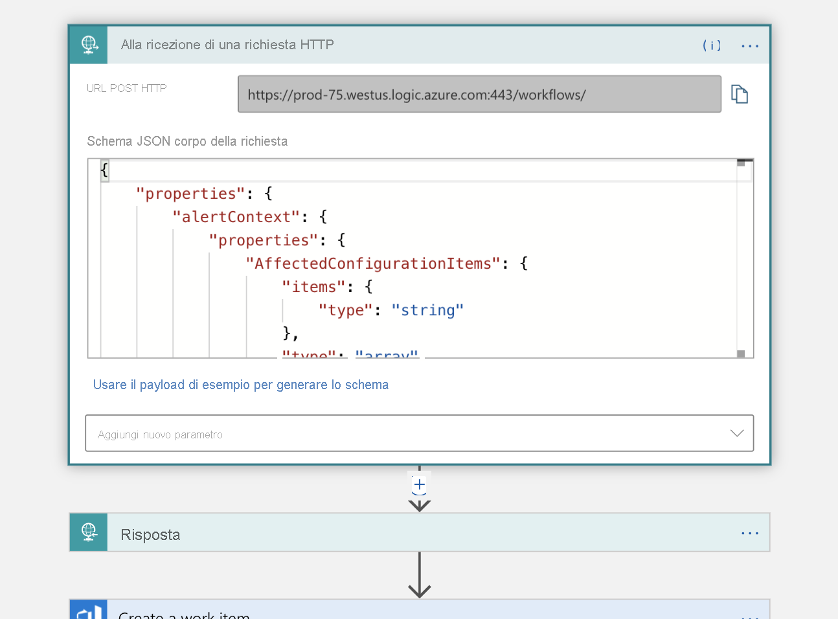This screenshot has height=619, width=838.
Task: Click Usare il payload di esempio per generare lo schema
Action: [241, 384]
